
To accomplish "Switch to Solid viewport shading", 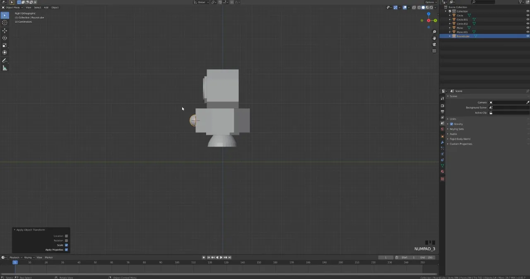I will point(423,7).
